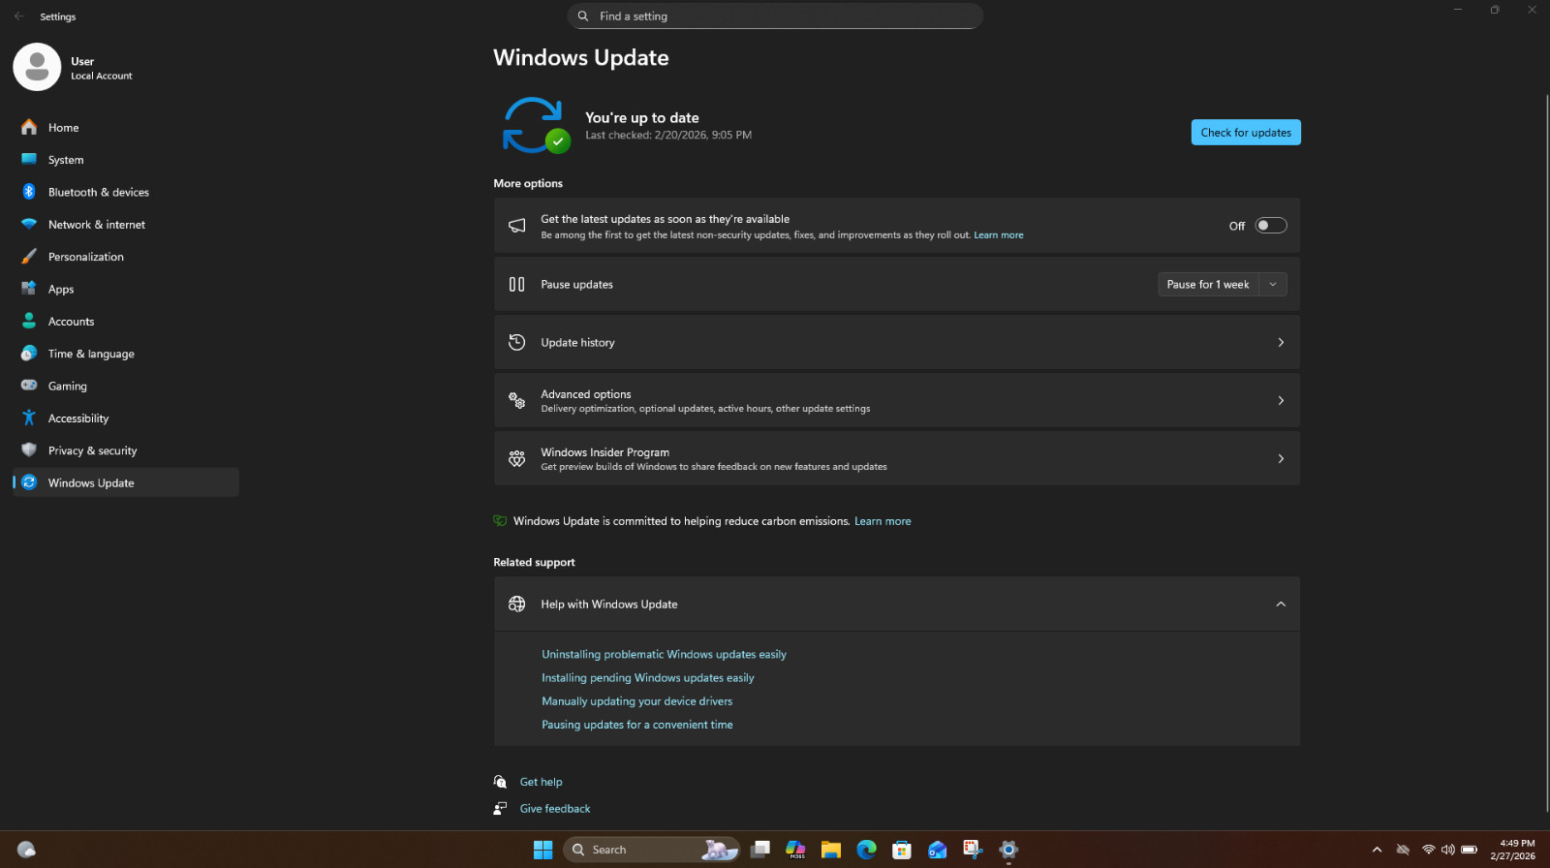Click the Privacy & security shield icon
This screenshot has height=868, width=1550.
(29, 450)
